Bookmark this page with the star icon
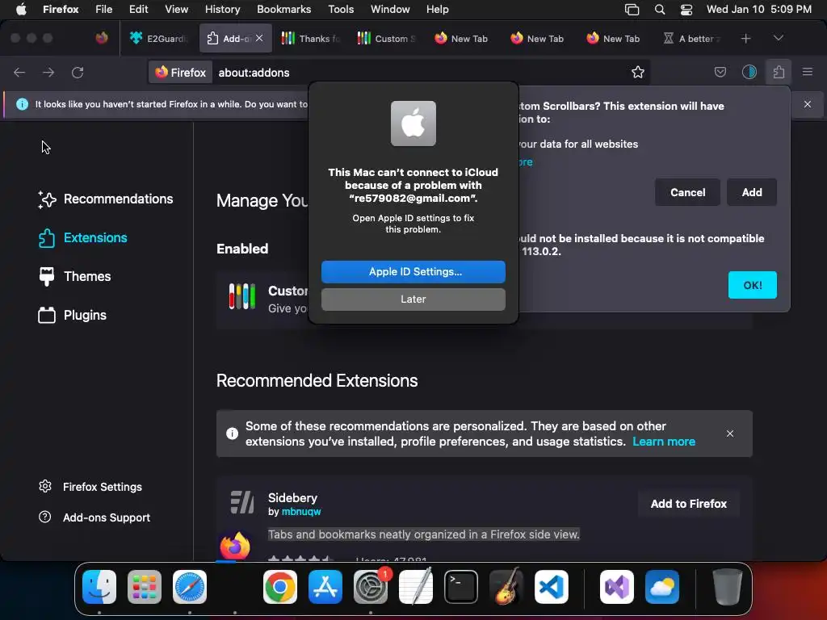This screenshot has height=620, width=827. 638,72
